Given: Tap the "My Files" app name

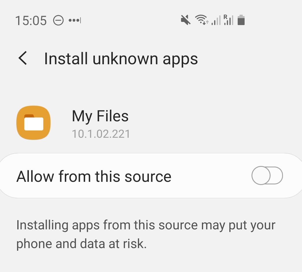Looking at the screenshot, I should tap(100, 116).
